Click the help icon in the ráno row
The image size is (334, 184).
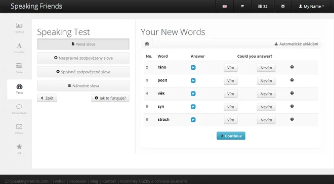292,67
